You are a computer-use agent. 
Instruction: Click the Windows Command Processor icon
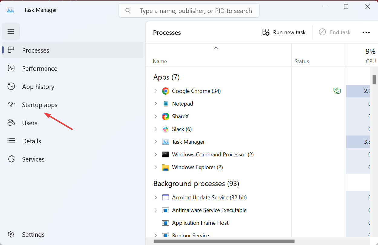click(x=165, y=155)
